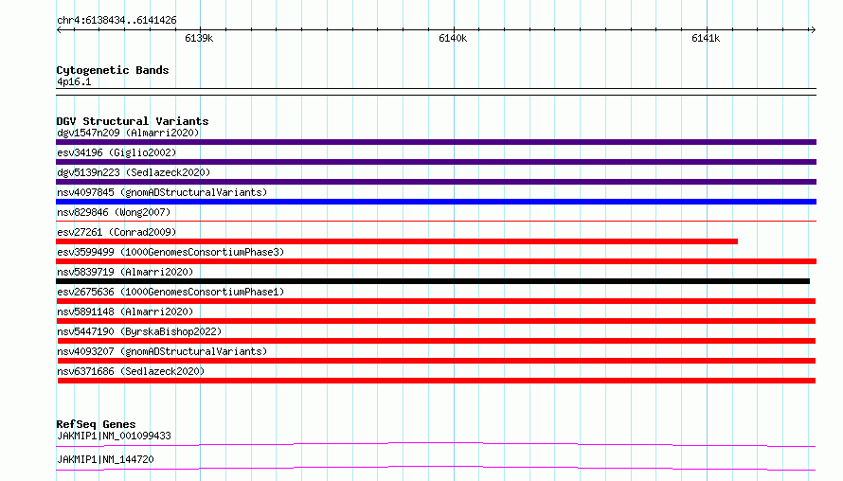Open nsv4097845 (gnomADStructuralVariants) label
843x481 pixels.
[162, 192]
